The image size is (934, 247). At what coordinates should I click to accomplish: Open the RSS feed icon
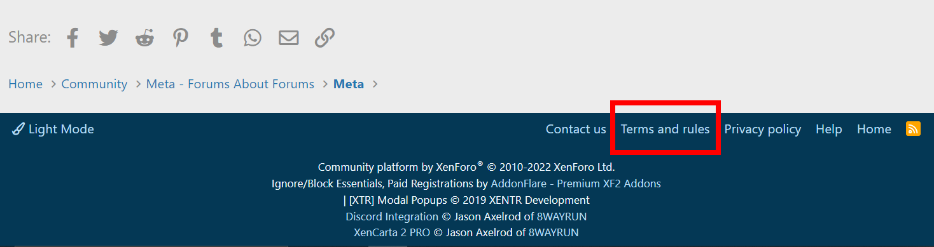(913, 129)
